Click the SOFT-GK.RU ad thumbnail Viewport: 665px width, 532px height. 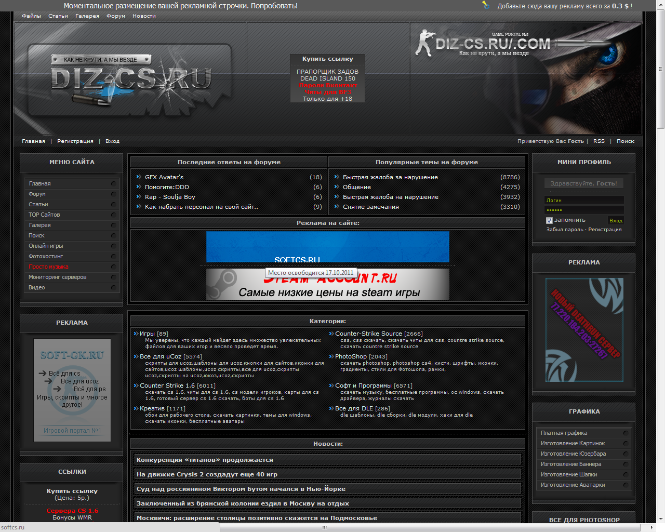[72, 390]
